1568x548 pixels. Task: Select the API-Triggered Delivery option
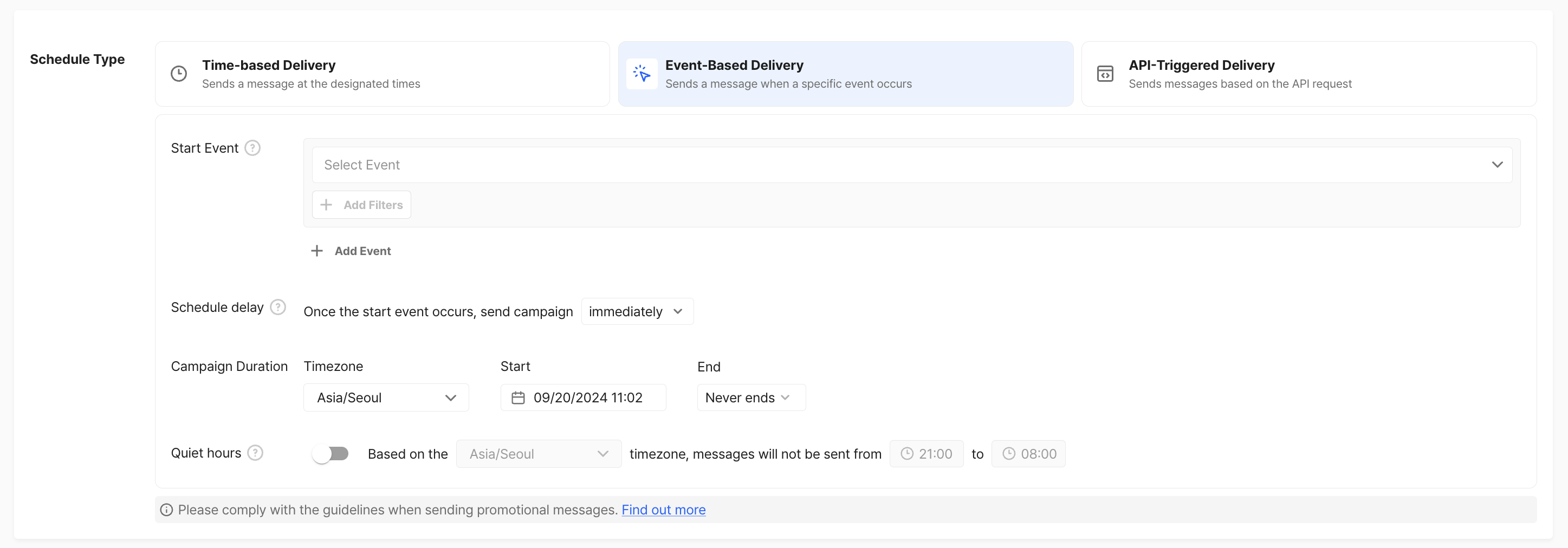pyautogui.click(x=1308, y=74)
